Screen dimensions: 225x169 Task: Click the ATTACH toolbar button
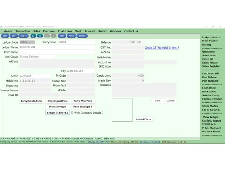82,36
